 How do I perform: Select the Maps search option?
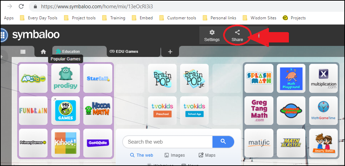tap(207, 155)
